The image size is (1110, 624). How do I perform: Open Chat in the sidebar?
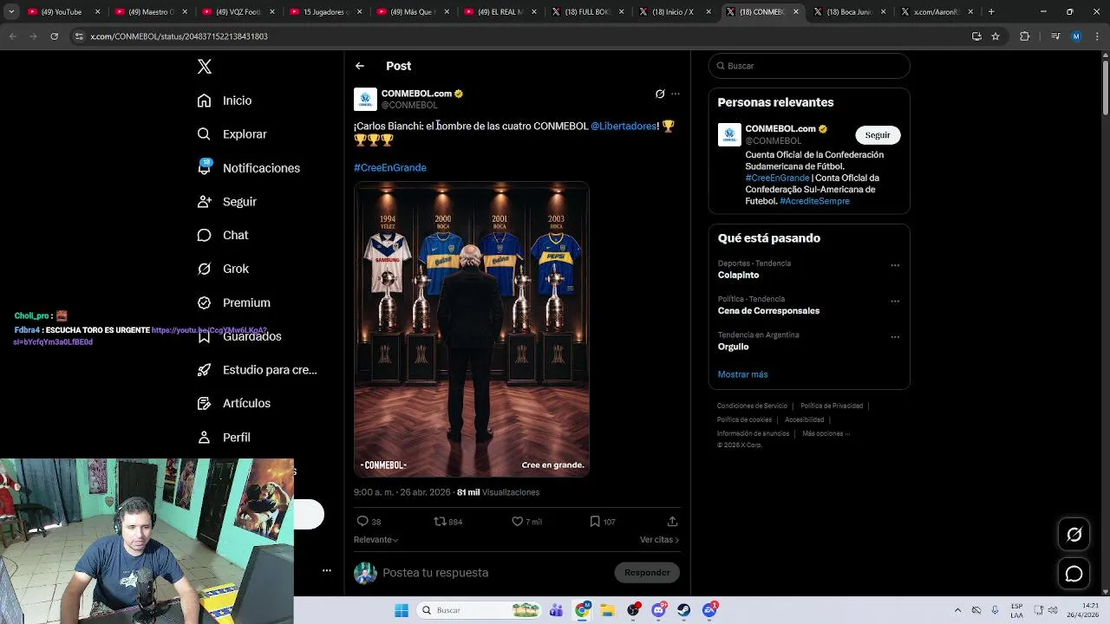click(223, 235)
